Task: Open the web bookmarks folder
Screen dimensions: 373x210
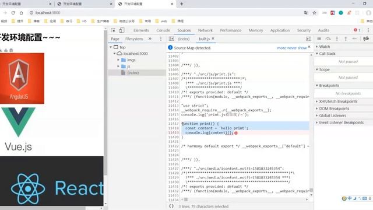Action: (x=161, y=21)
